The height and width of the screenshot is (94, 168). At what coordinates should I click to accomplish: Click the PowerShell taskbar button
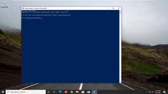[x=94, y=92]
